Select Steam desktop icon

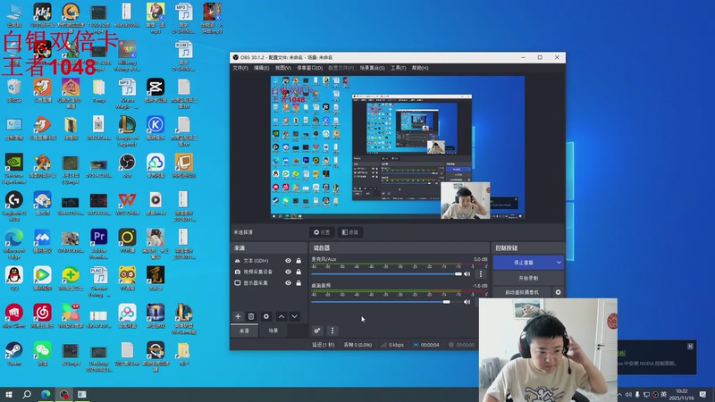(x=14, y=354)
